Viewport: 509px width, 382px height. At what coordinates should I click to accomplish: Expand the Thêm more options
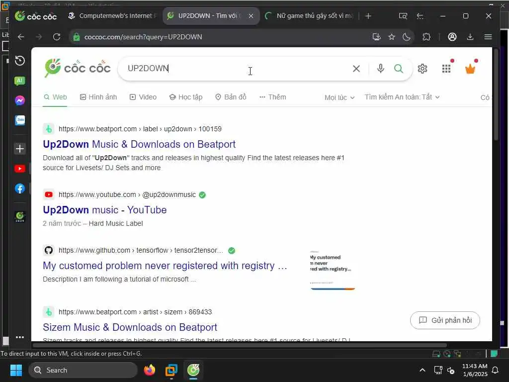273,97
